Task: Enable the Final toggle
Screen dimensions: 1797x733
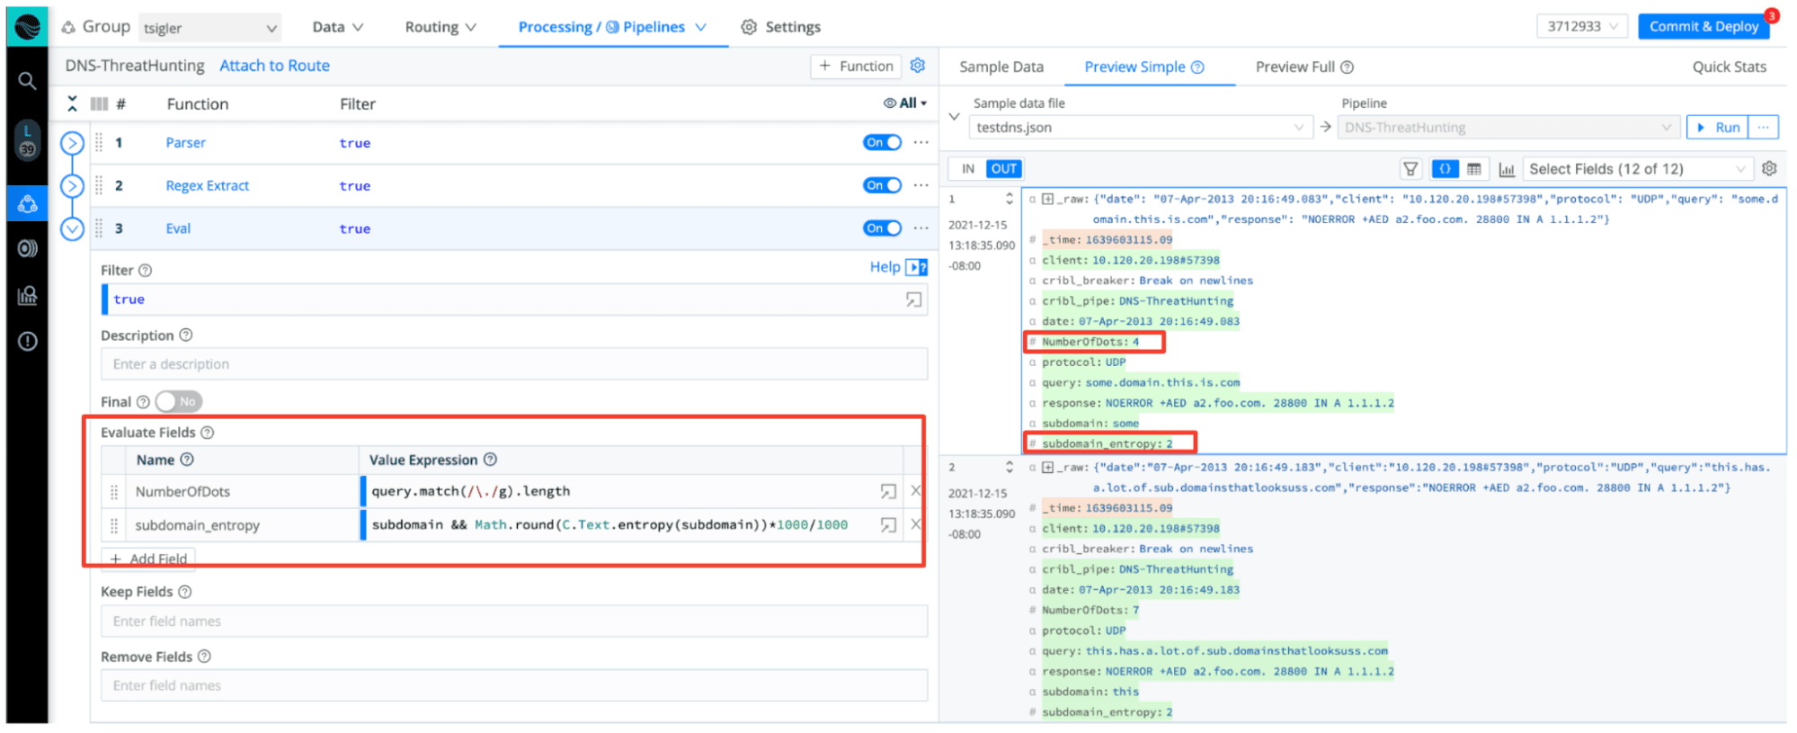Action: point(178,402)
